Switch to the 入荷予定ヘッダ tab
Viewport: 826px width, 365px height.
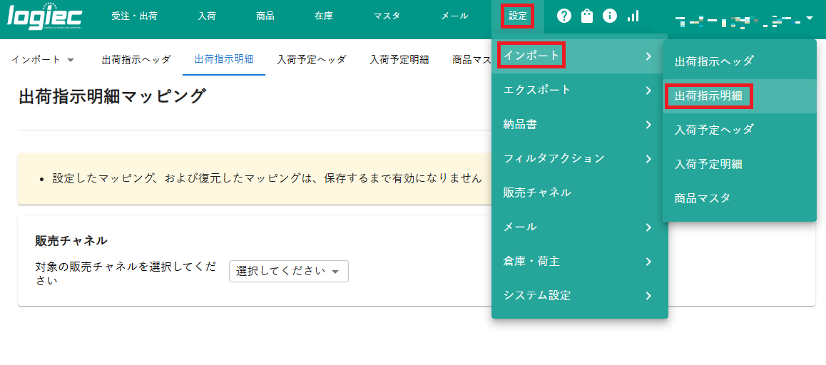(312, 59)
